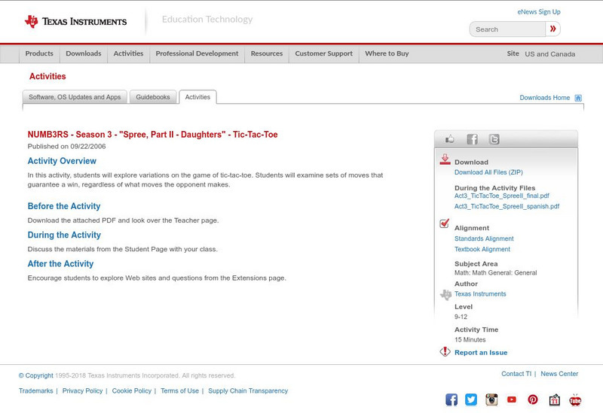Open the Cookie Policy link
The image size is (603, 413).
pos(131,390)
